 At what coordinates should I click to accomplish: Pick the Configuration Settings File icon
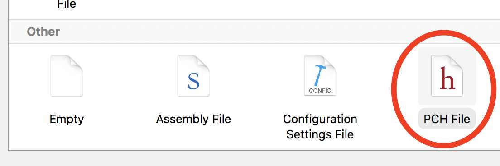pyautogui.click(x=320, y=75)
